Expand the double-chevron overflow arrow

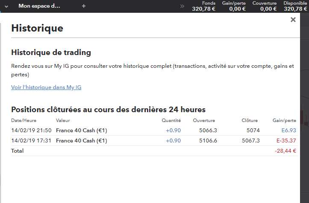(182, 6)
